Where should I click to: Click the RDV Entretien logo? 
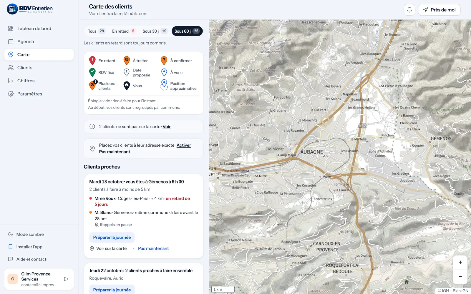pyautogui.click(x=30, y=9)
